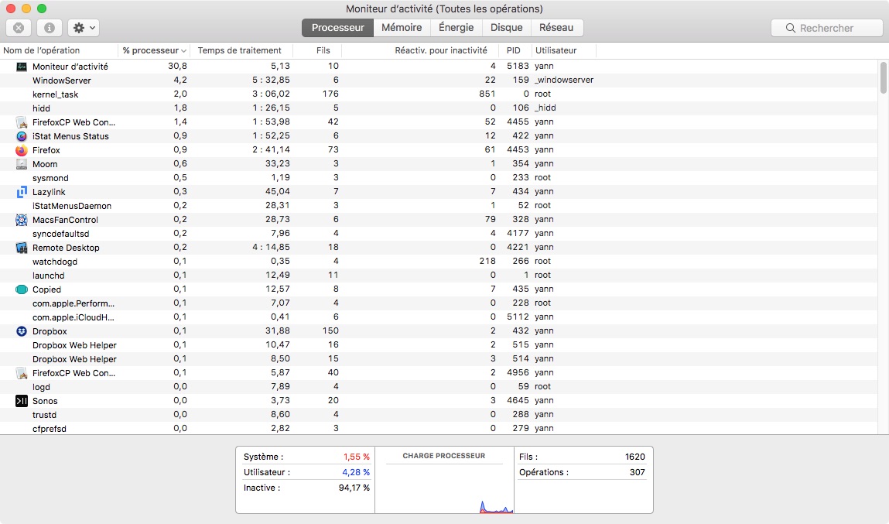This screenshot has width=889, height=524.
Task: Click the iStat Menus Status icon
Action: pyautogui.click(x=22, y=136)
